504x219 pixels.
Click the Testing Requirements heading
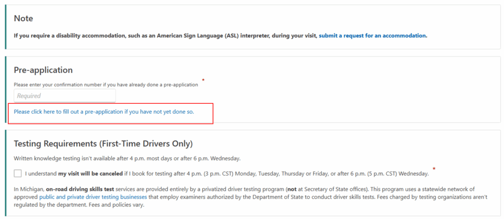coord(103,144)
